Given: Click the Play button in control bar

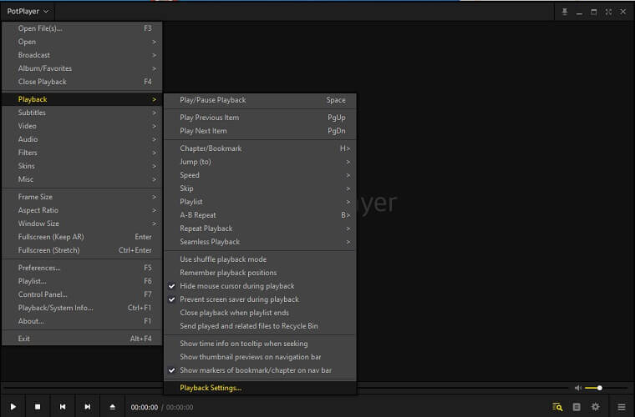Looking at the screenshot, I should (13, 406).
